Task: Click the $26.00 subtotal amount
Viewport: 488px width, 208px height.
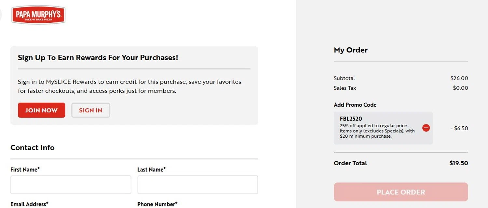Action: click(x=459, y=78)
